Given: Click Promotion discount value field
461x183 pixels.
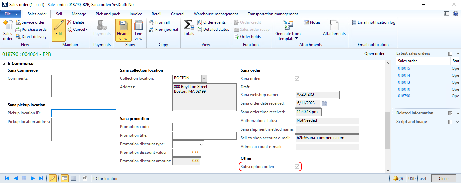Looking at the screenshot, I should pyautogui.click(x=187, y=153).
